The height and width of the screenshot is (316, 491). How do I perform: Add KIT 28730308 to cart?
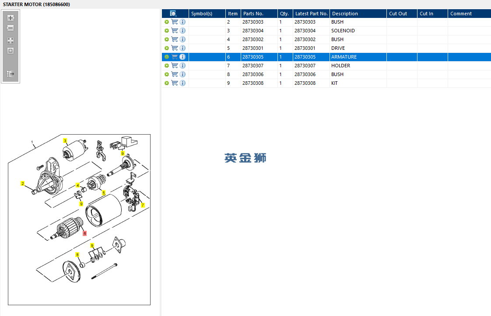(x=175, y=83)
